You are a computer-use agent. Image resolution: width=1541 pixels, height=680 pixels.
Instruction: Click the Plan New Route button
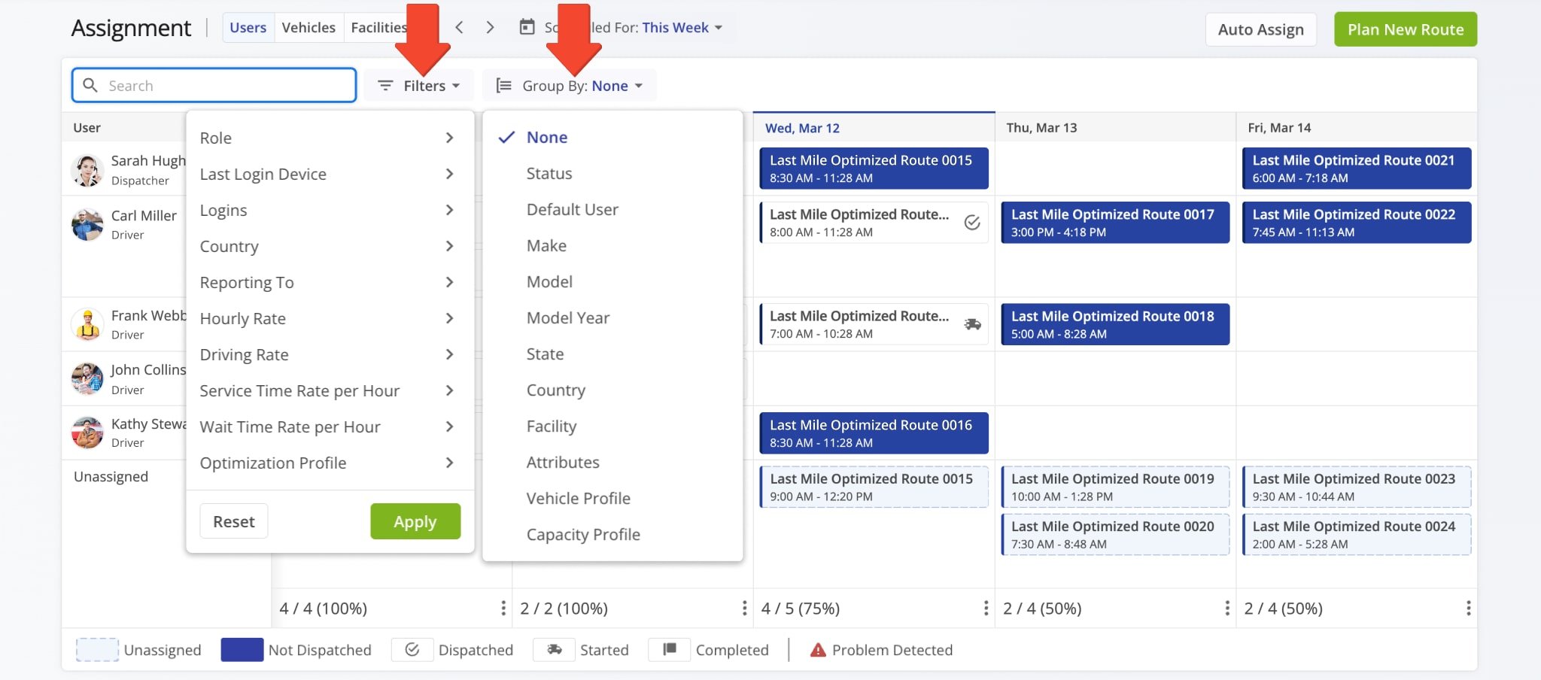pyautogui.click(x=1404, y=29)
